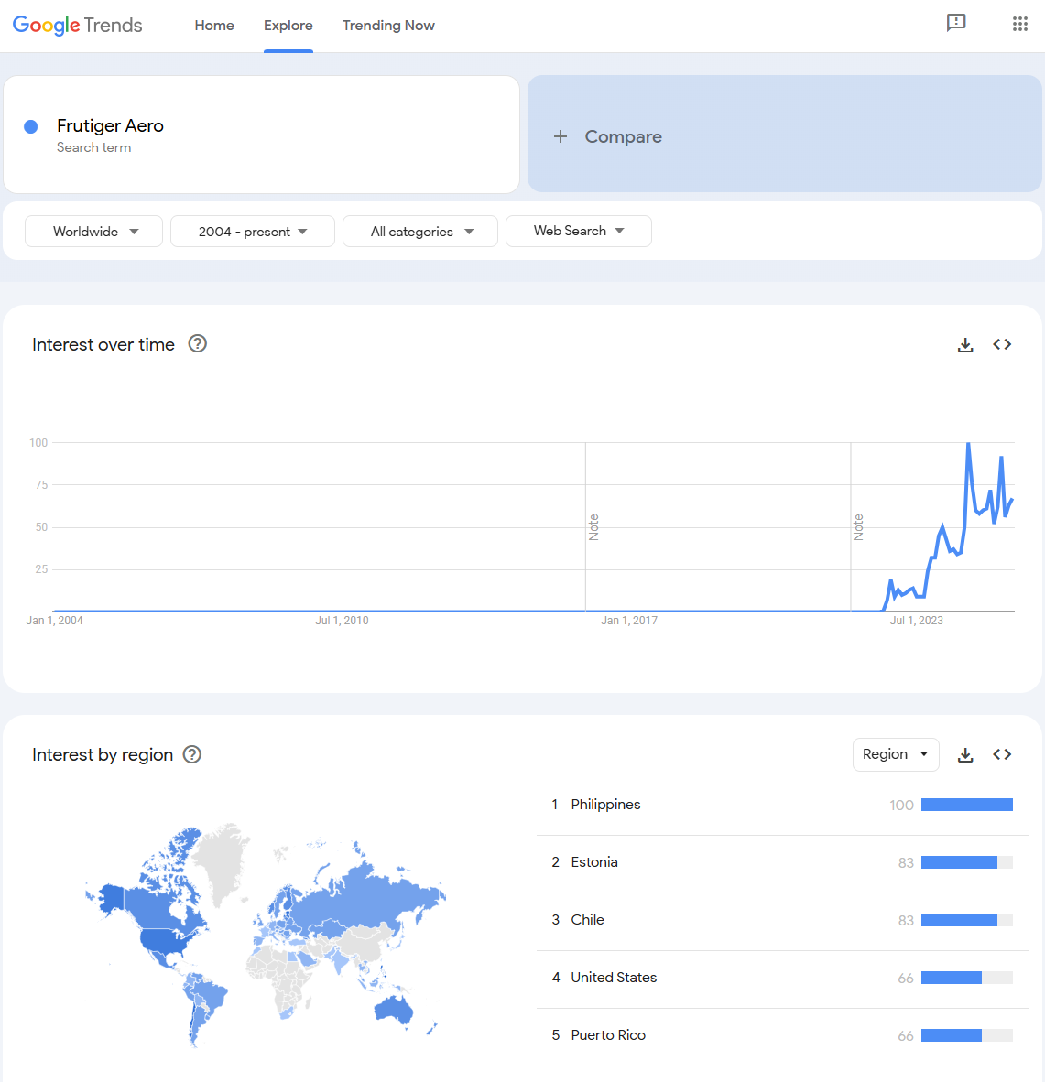Select the Explore tab
This screenshot has width=1045, height=1082.
coord(288,26)
